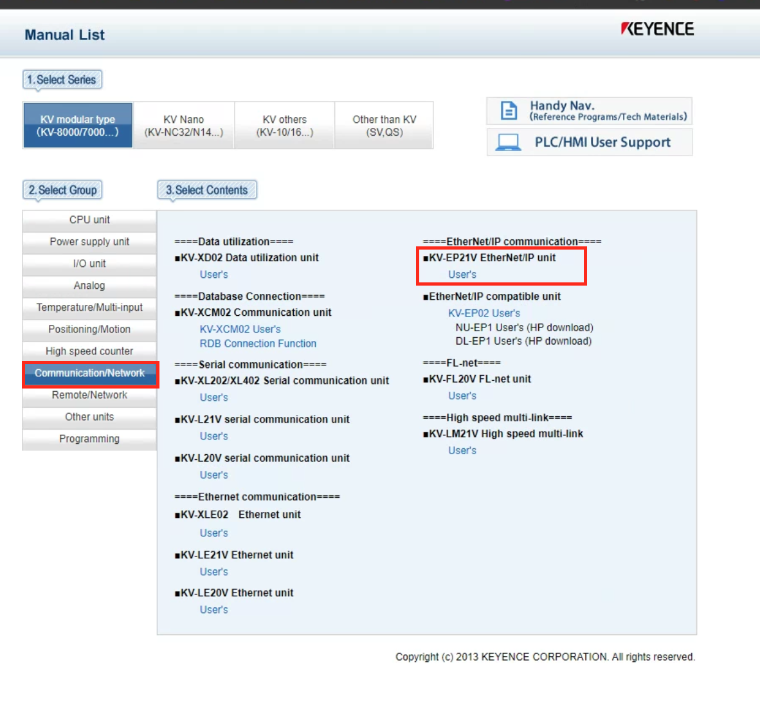The width and height of the screenshot is (760, 705).
Task: Click the 2. Select Group label
Action: point(62,190)
